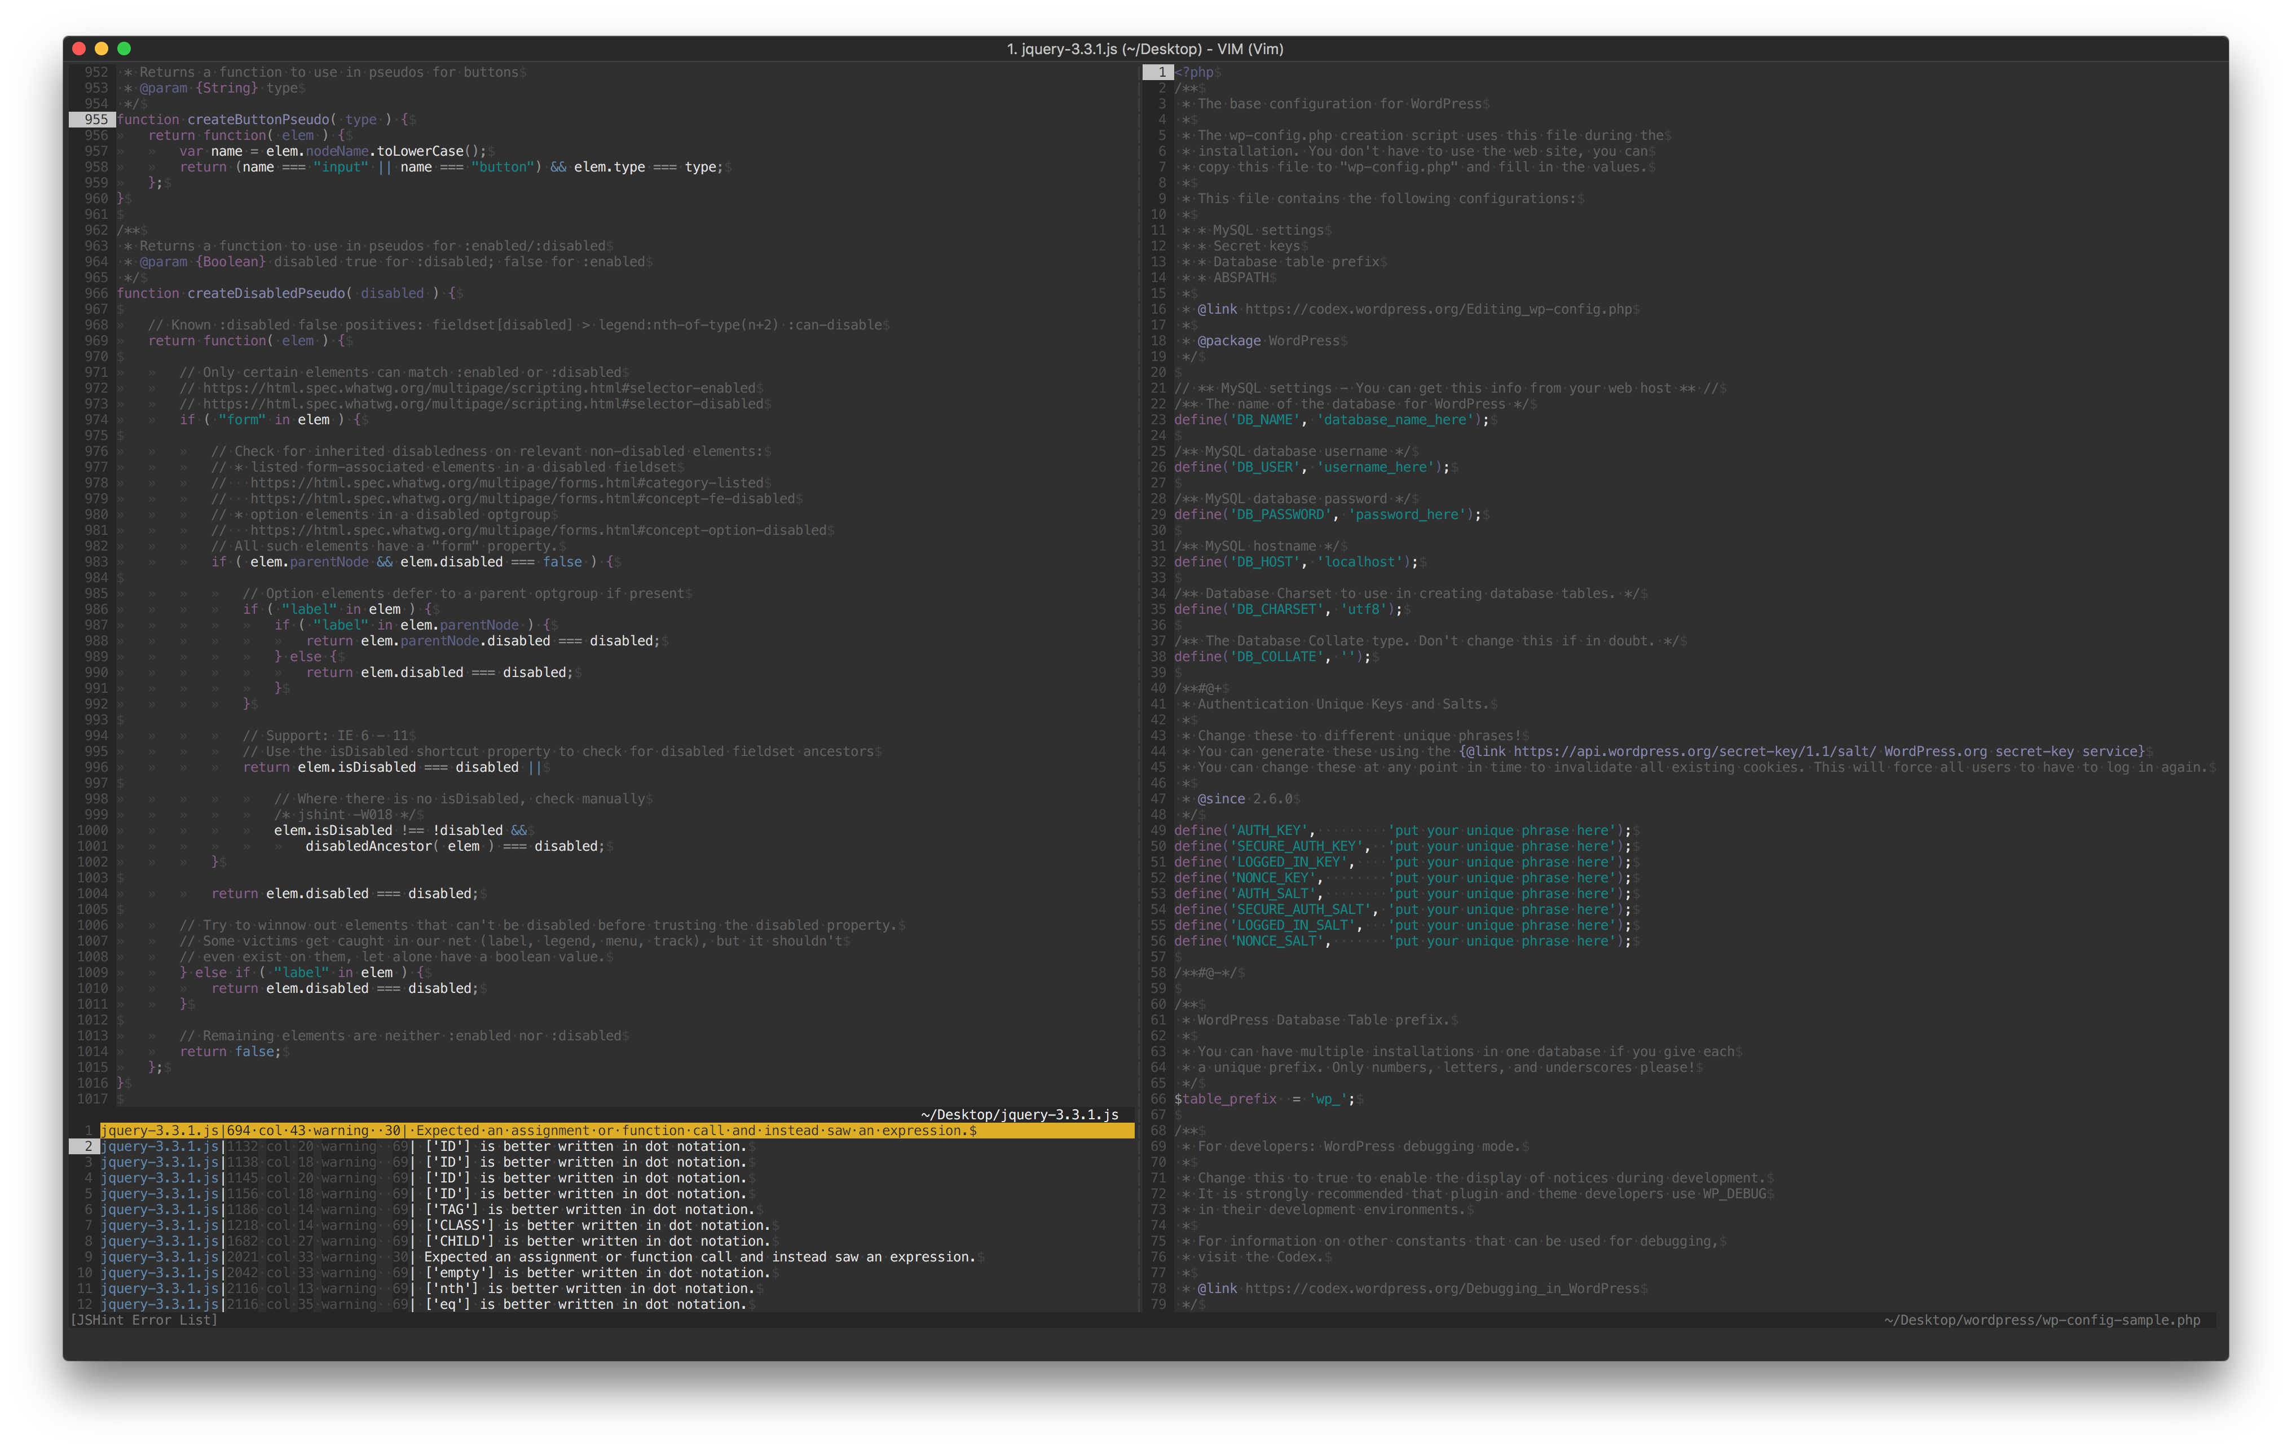Click the disabledAncestor( elem ) call line
The height and width of the screenshot is (1451, 2292).
coord(455,846)
